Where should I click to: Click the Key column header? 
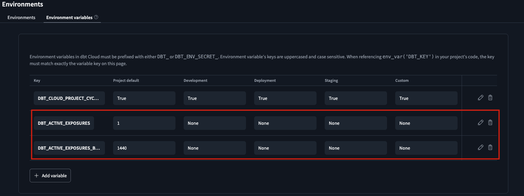(x=37, y=80)
